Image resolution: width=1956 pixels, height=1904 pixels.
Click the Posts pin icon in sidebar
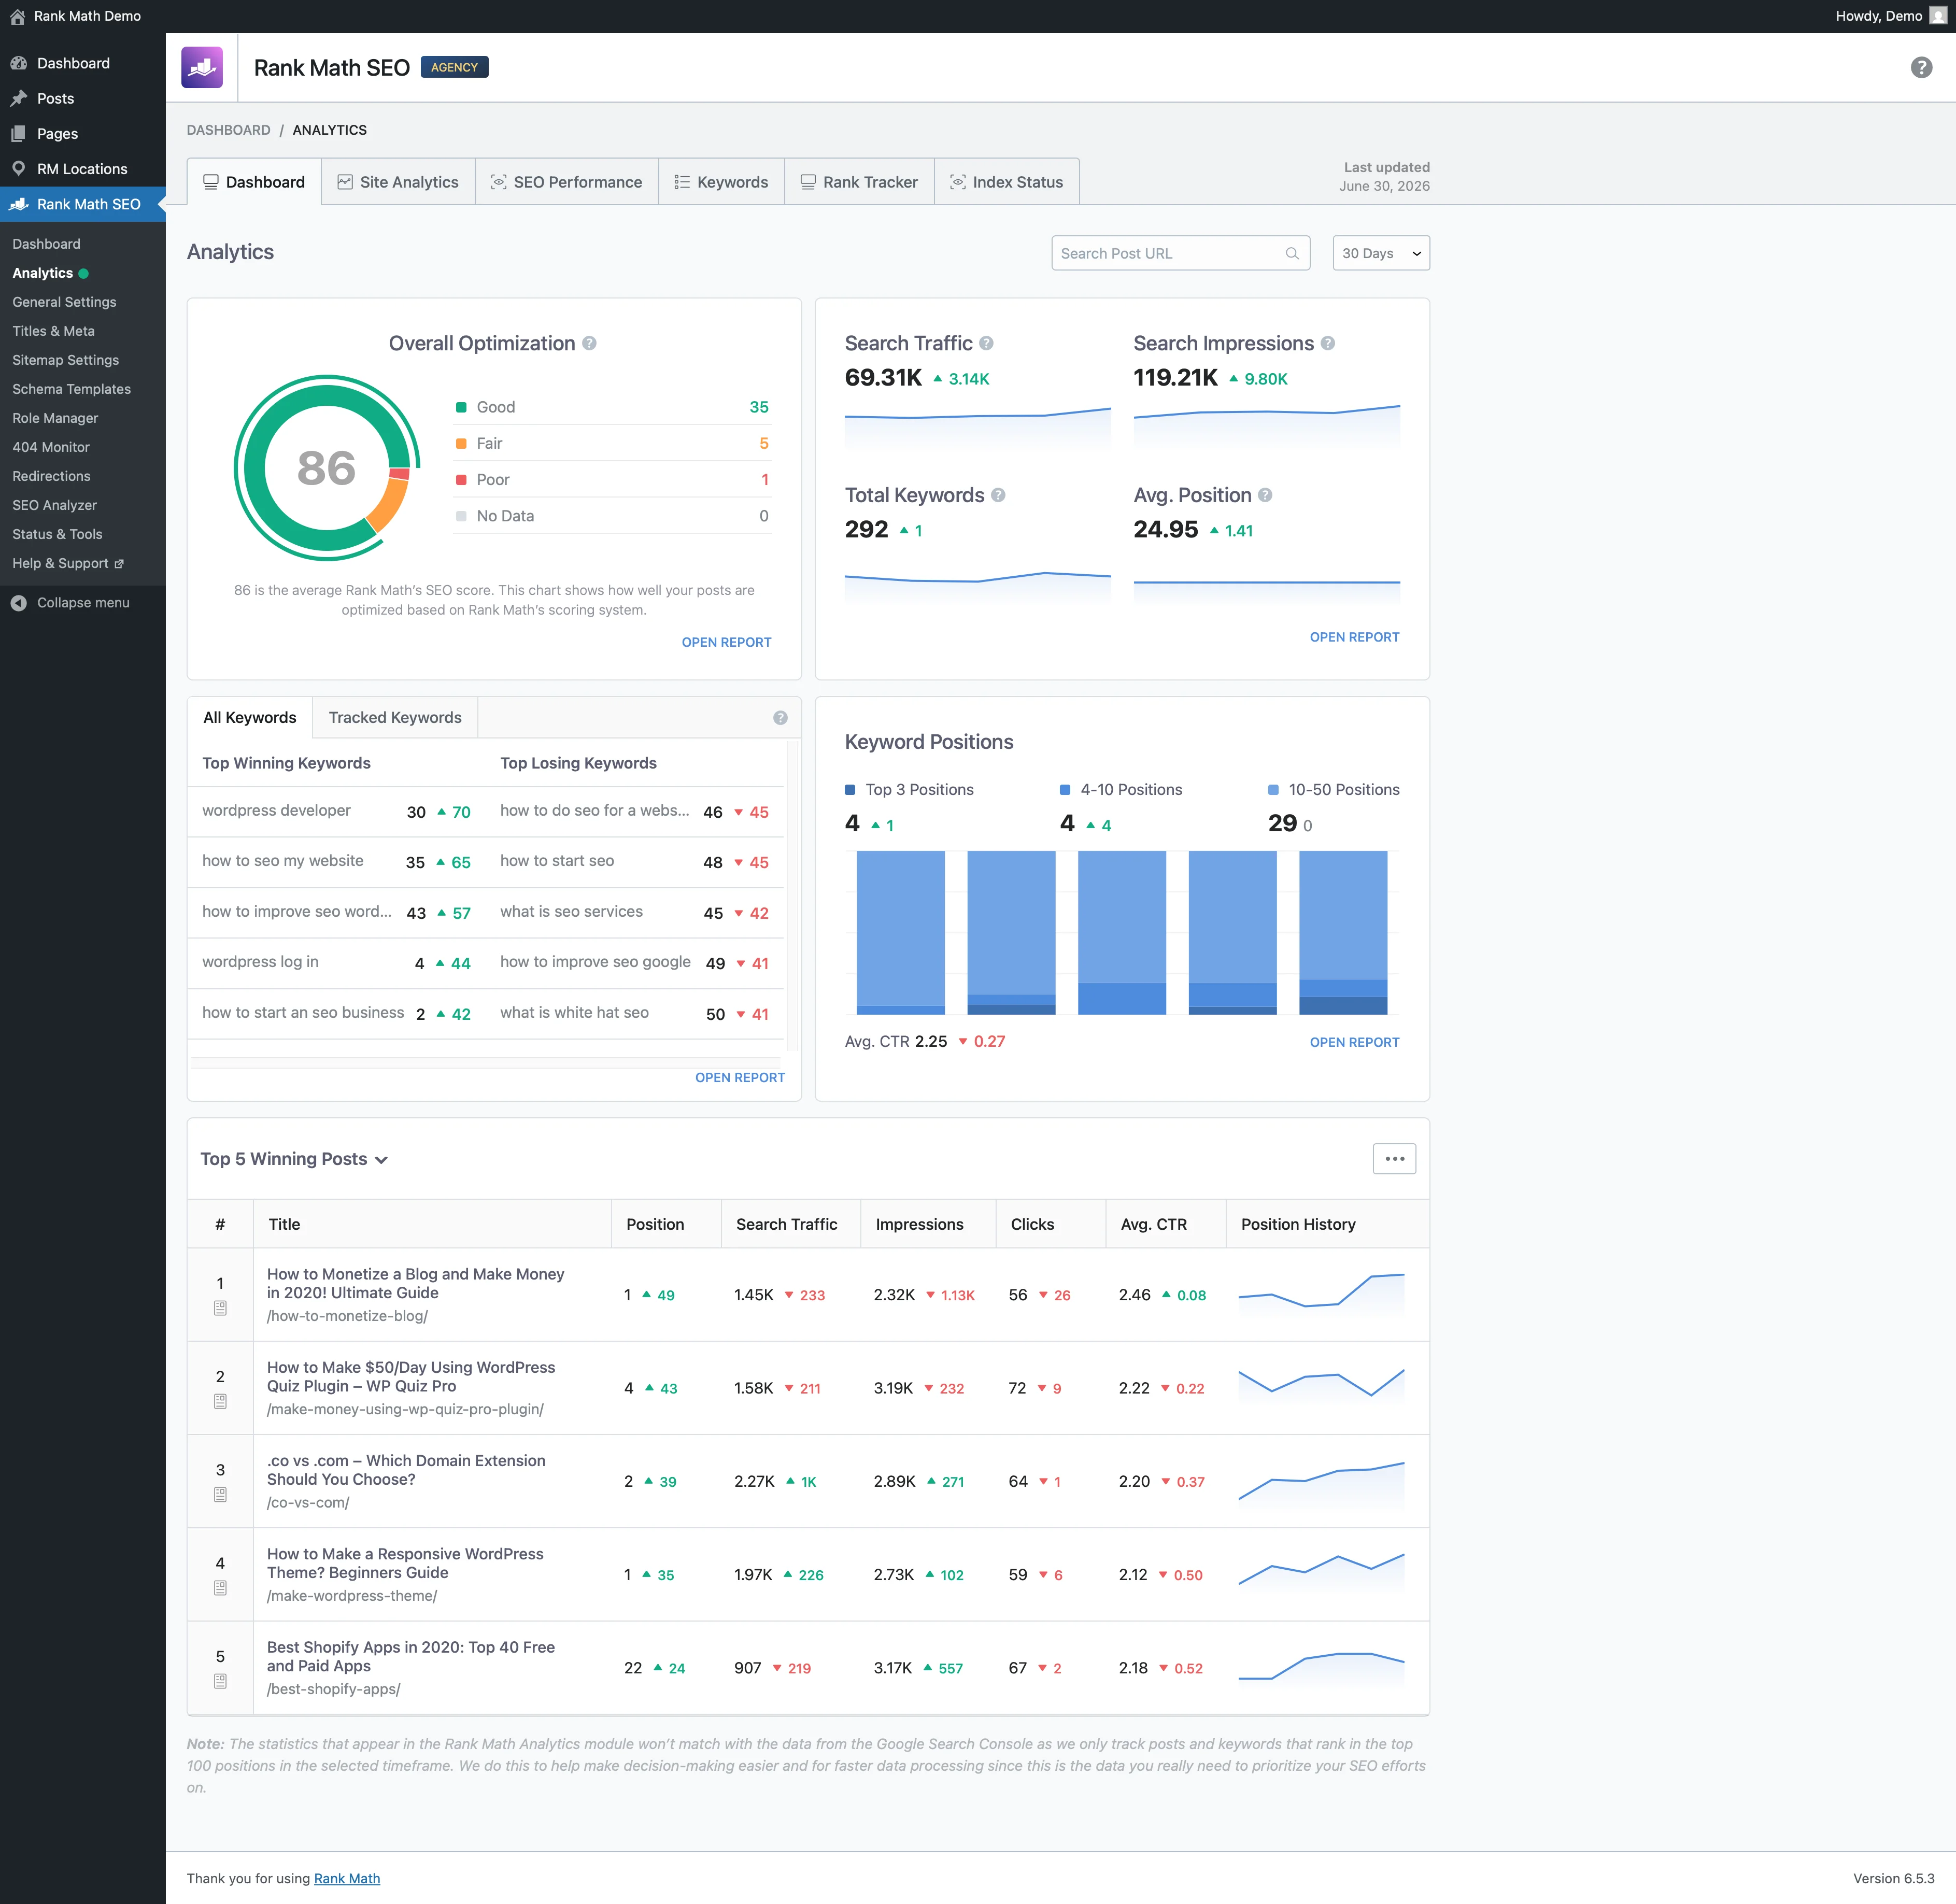coord(18,98)
